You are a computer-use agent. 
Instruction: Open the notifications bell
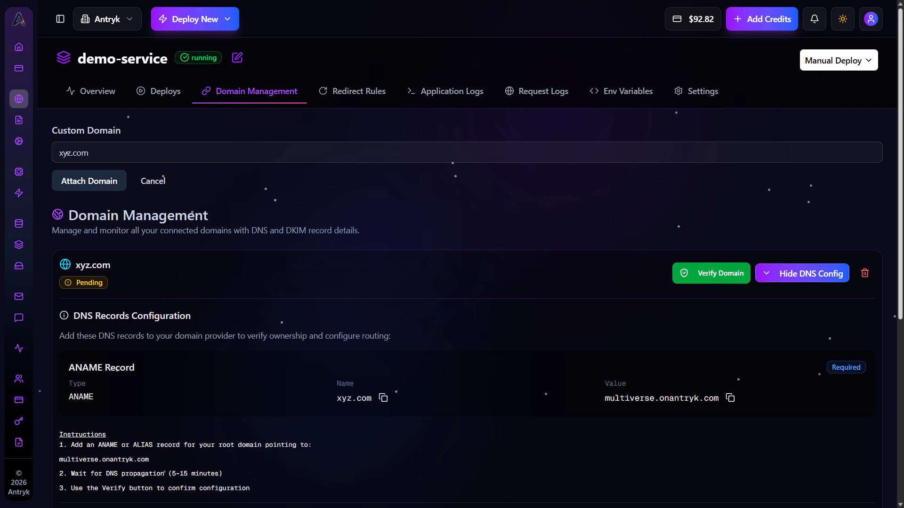click(814, 19)
